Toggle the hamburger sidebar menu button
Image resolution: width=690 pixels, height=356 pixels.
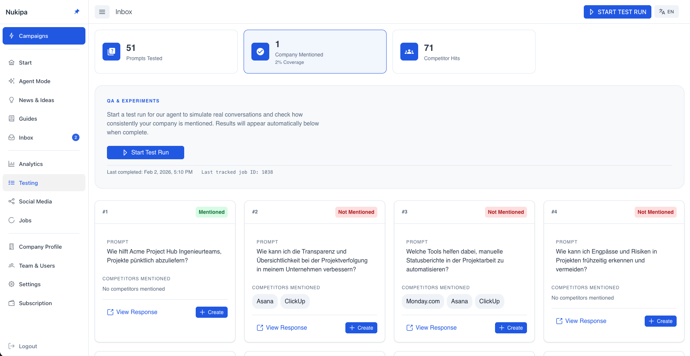coord(102,12)
